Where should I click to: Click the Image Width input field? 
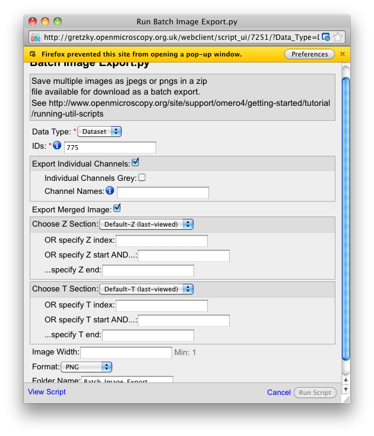126,353
